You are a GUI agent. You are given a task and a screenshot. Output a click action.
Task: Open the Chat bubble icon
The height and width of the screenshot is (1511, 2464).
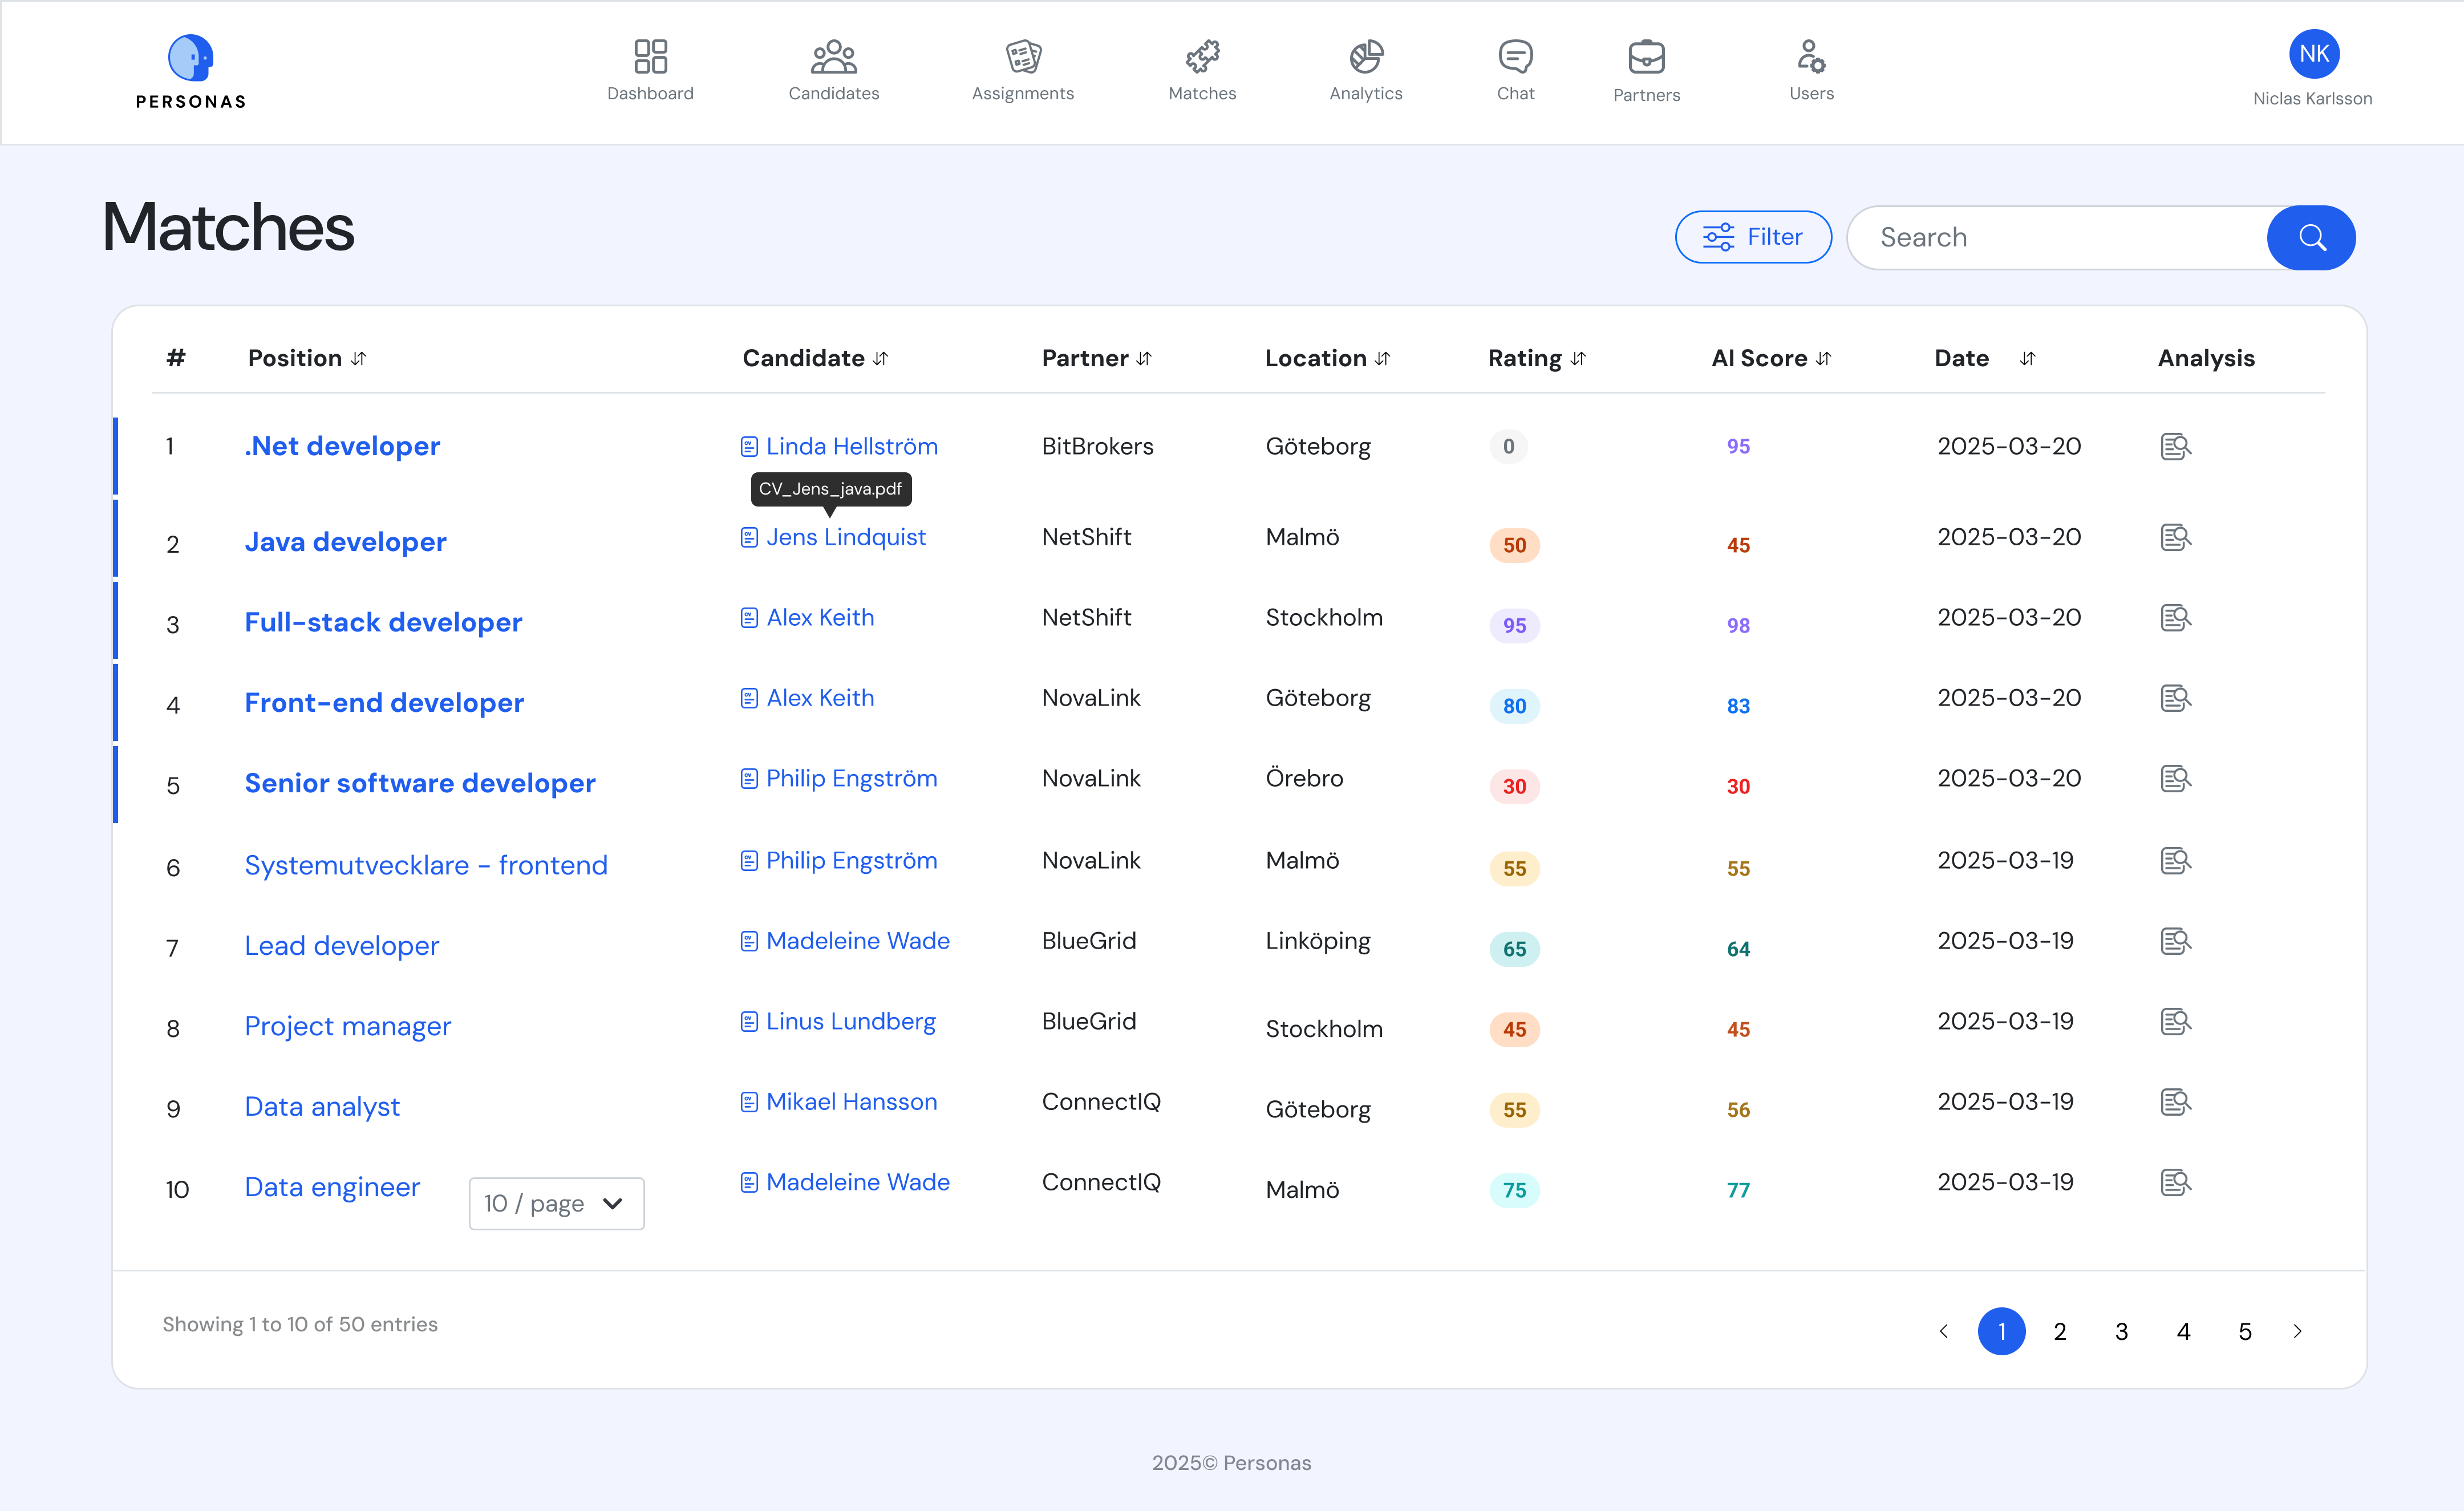(1515, 56)
